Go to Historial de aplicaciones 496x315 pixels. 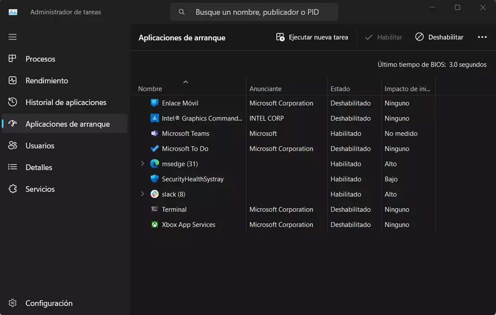click(65, 102)
